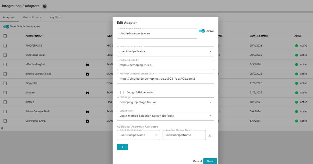Open the Default View dropdown
This screenshot has width=313, height=164.
coord(165,116)
